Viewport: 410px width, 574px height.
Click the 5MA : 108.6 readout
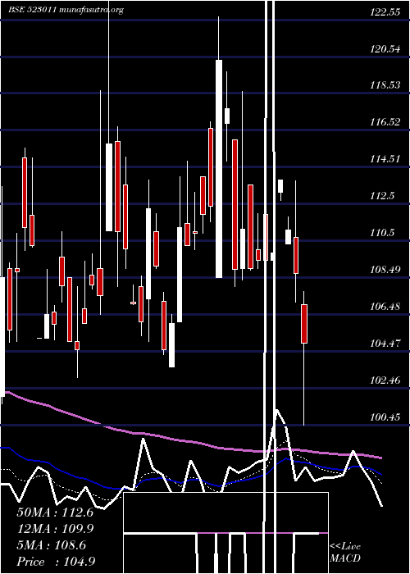[x=52, y=545]
